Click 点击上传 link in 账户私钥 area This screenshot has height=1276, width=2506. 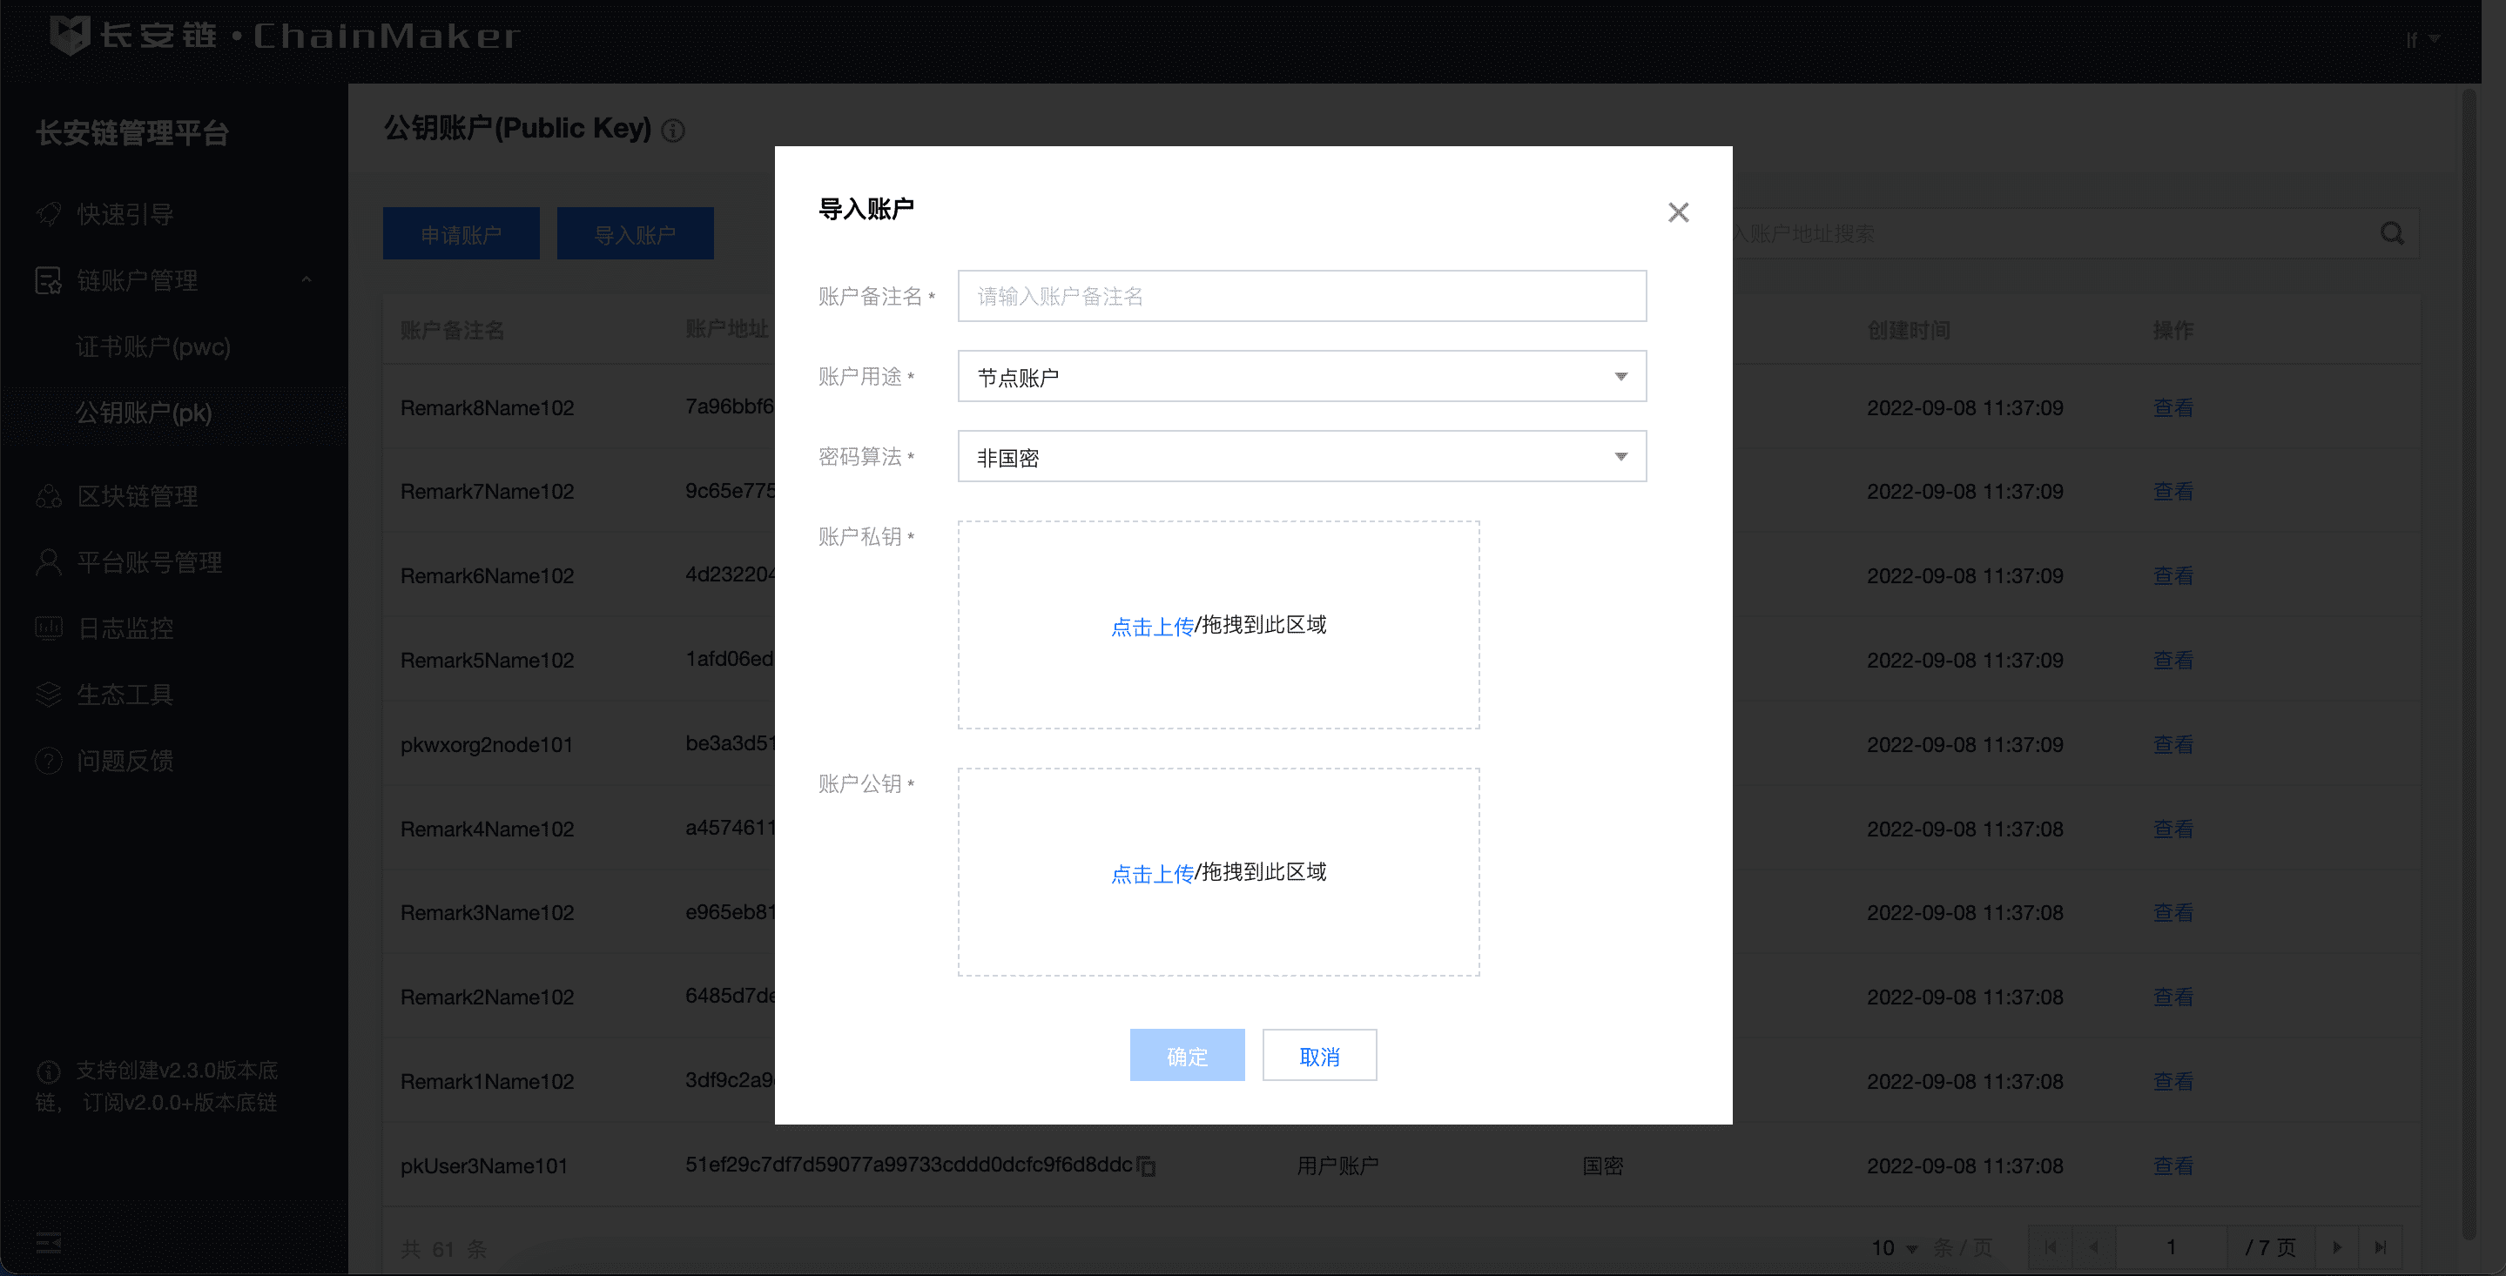1152,627
